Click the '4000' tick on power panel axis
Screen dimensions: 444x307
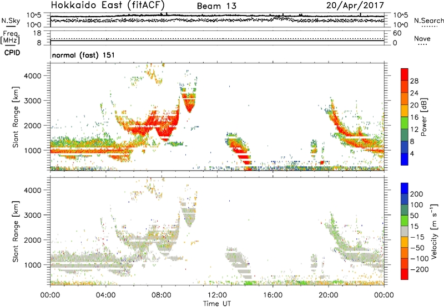[x=32, y=76]
